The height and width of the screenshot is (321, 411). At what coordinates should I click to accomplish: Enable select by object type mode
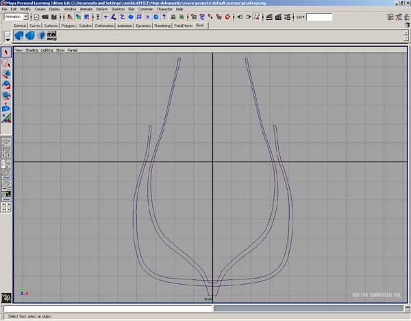[78, 17]
